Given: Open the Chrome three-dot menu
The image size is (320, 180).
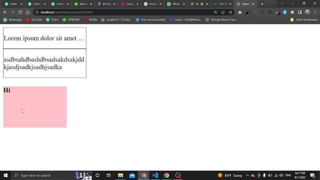Looking at the screenshot, I should (315, 12).
